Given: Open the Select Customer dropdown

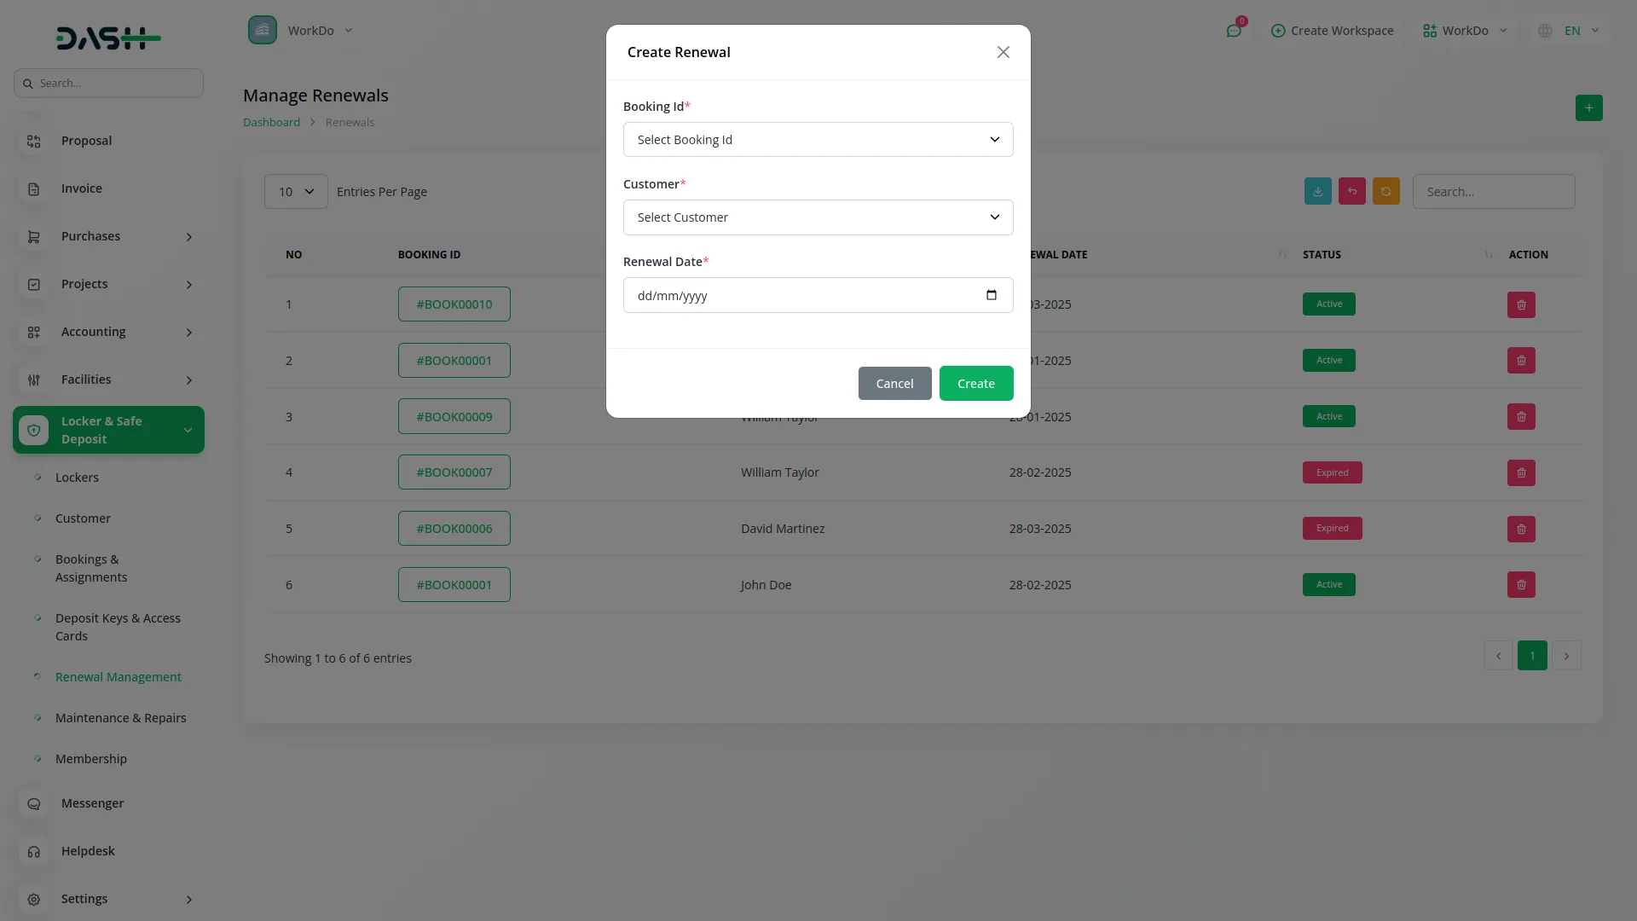Looking at the screenshot, I should pyautogui.click(x=818, y=217).
